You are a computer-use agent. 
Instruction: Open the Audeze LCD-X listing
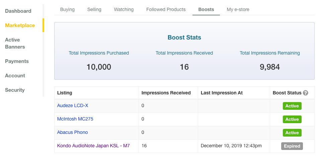pos(73,105)
